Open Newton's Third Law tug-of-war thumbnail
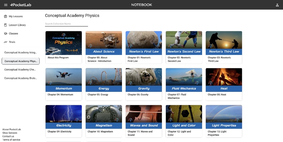The width and height of the screenshot is (283, 142). pyautogui.click(x=224, y=43)
